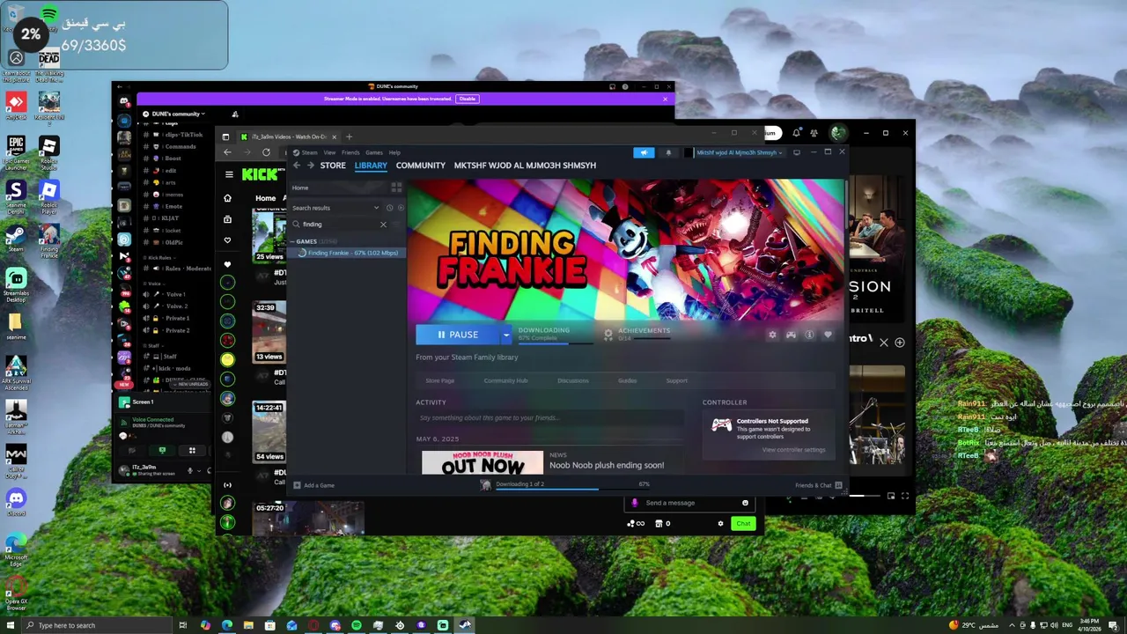Open the Games menu in Steam
Image resolution: width=1127 pixels, height=634 pixels.
374,152
